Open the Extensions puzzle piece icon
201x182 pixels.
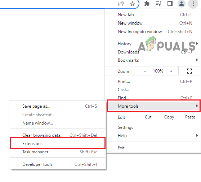[x=147, y=4]
